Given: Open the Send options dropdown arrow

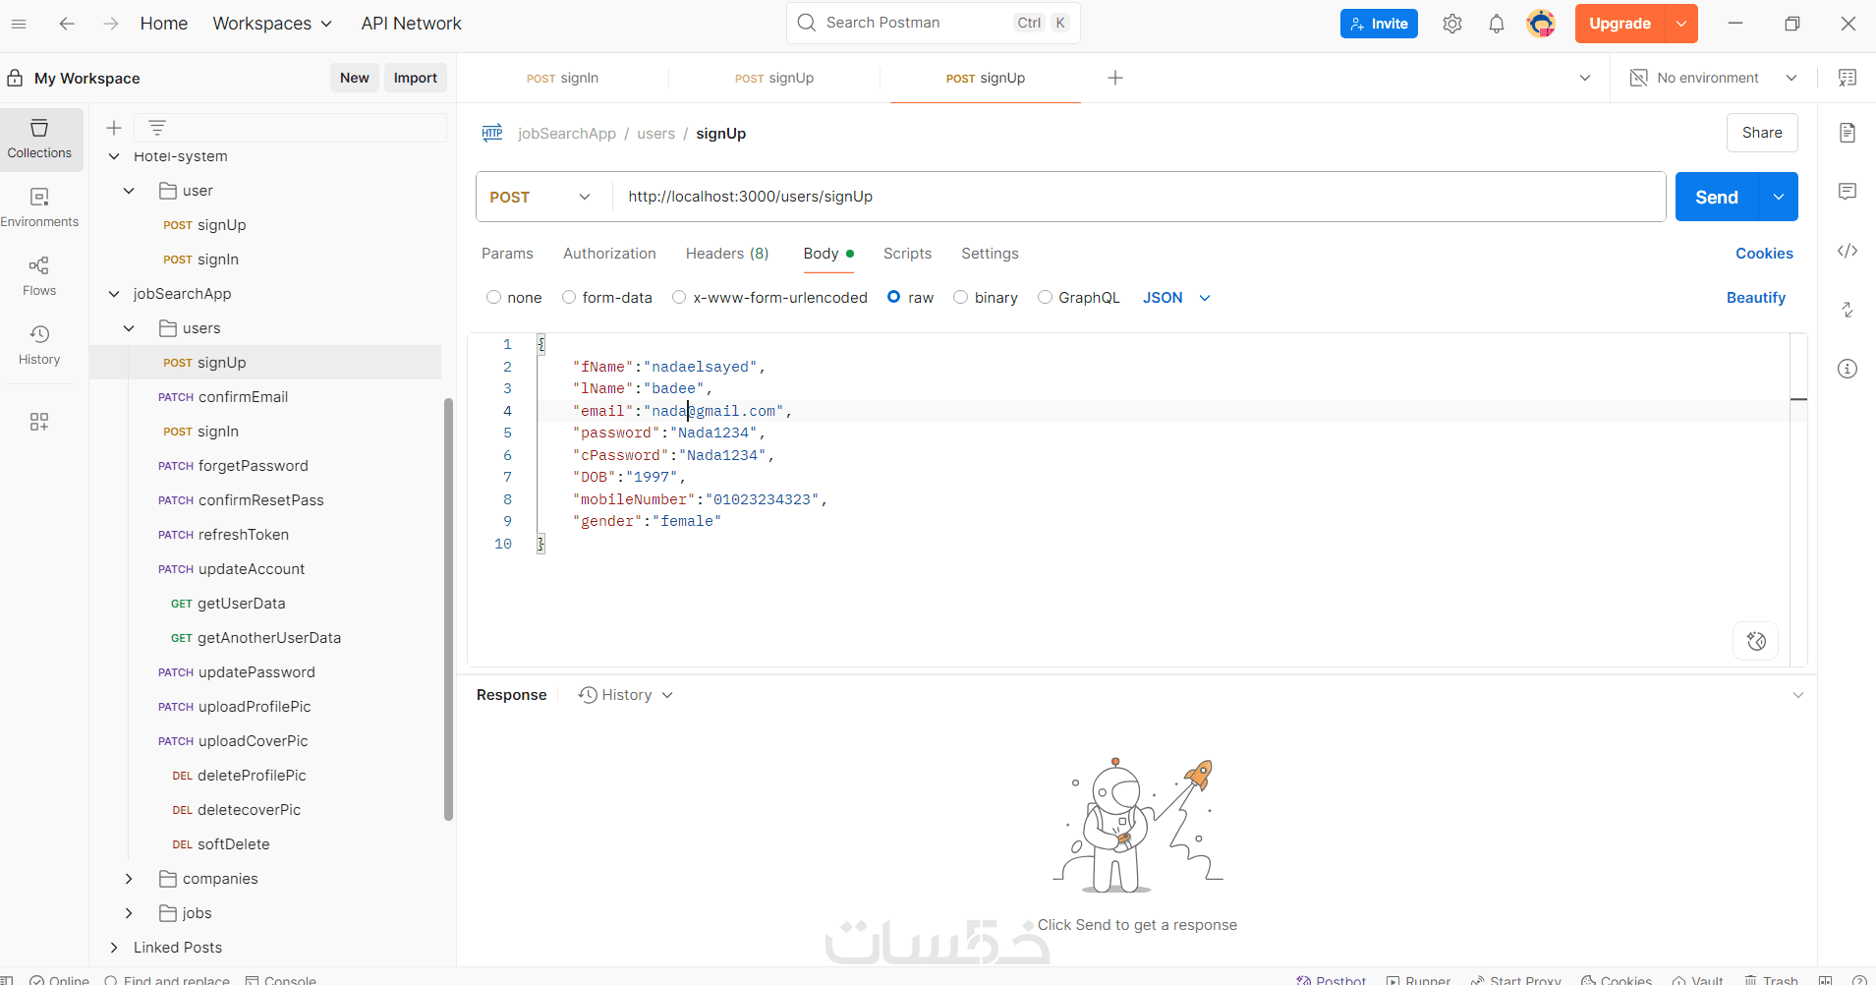Looking at the screenshot, I should pos(1779,197).
